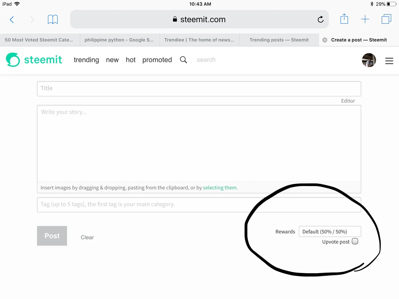Open the hamburger menu
The width and height of the screenshot is (399, 299).
389,61
